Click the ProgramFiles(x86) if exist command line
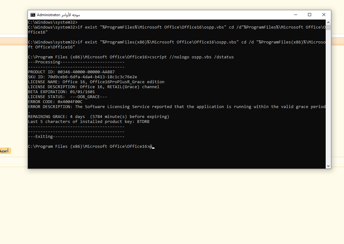This screenshot has width=344, height=244. click(x=177, y=44)
